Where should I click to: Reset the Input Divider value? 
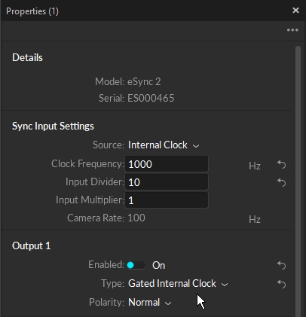[x=282, y=182]
